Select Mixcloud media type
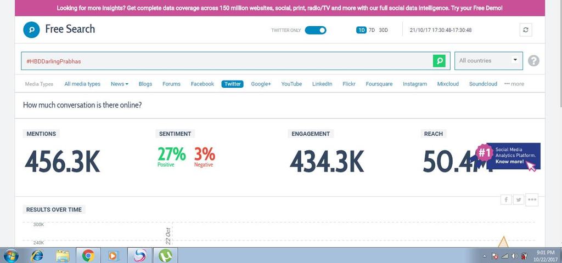 (448, 84)
